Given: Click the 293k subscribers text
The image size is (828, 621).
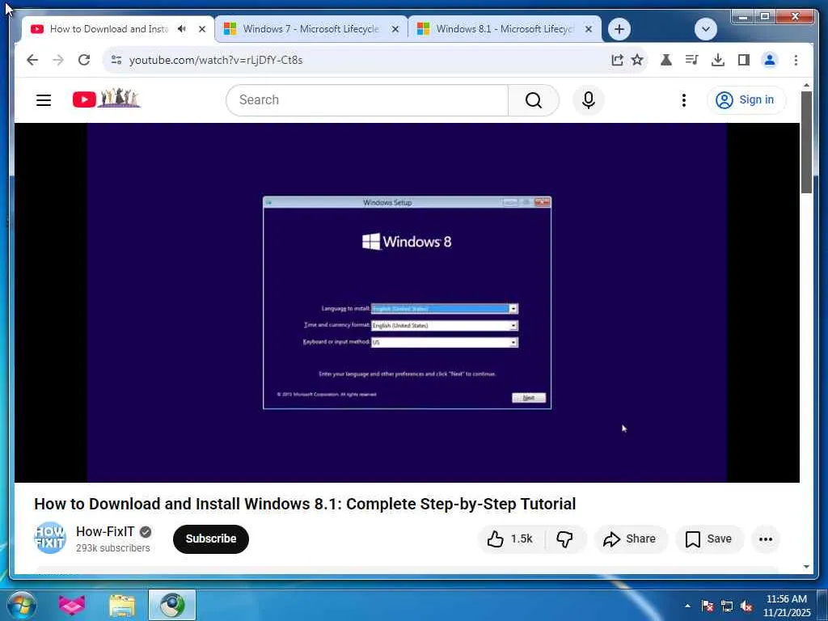Looking at the screenshot, I should [x=113, y=548].
